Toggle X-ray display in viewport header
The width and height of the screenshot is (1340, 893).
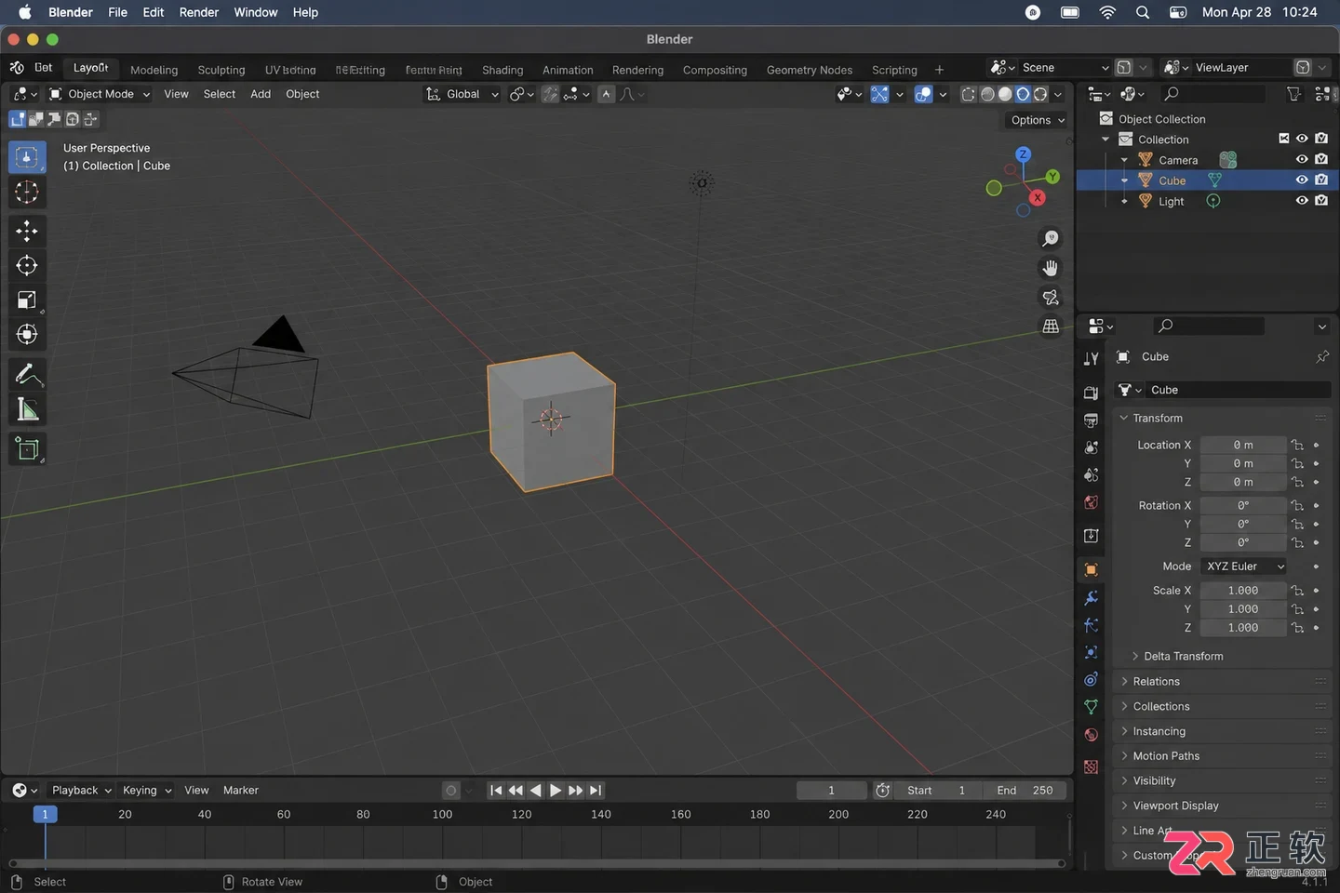(969, 94)
